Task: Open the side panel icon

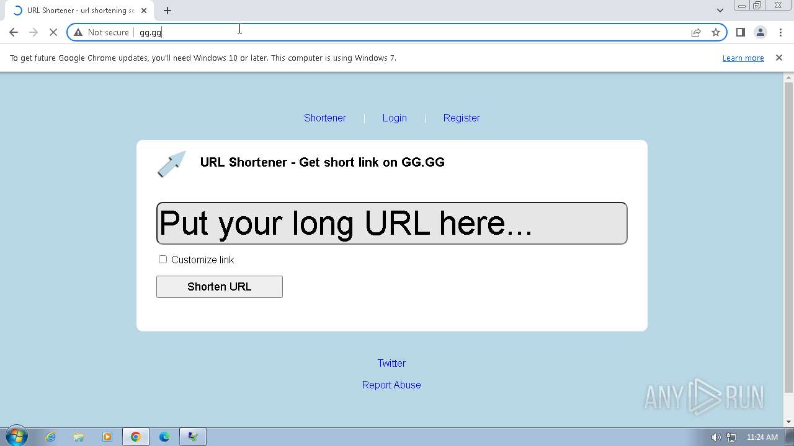Action: click(740, 32)
